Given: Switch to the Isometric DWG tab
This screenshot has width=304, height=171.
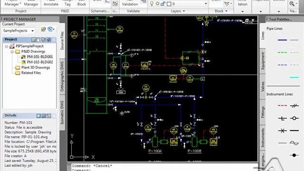Looking at the screenshot, I should pyautogui.click(x=62, y=112).
